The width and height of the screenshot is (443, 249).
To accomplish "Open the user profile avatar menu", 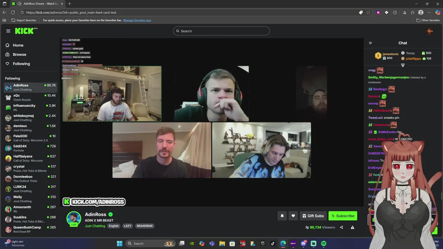I will 430,31.
